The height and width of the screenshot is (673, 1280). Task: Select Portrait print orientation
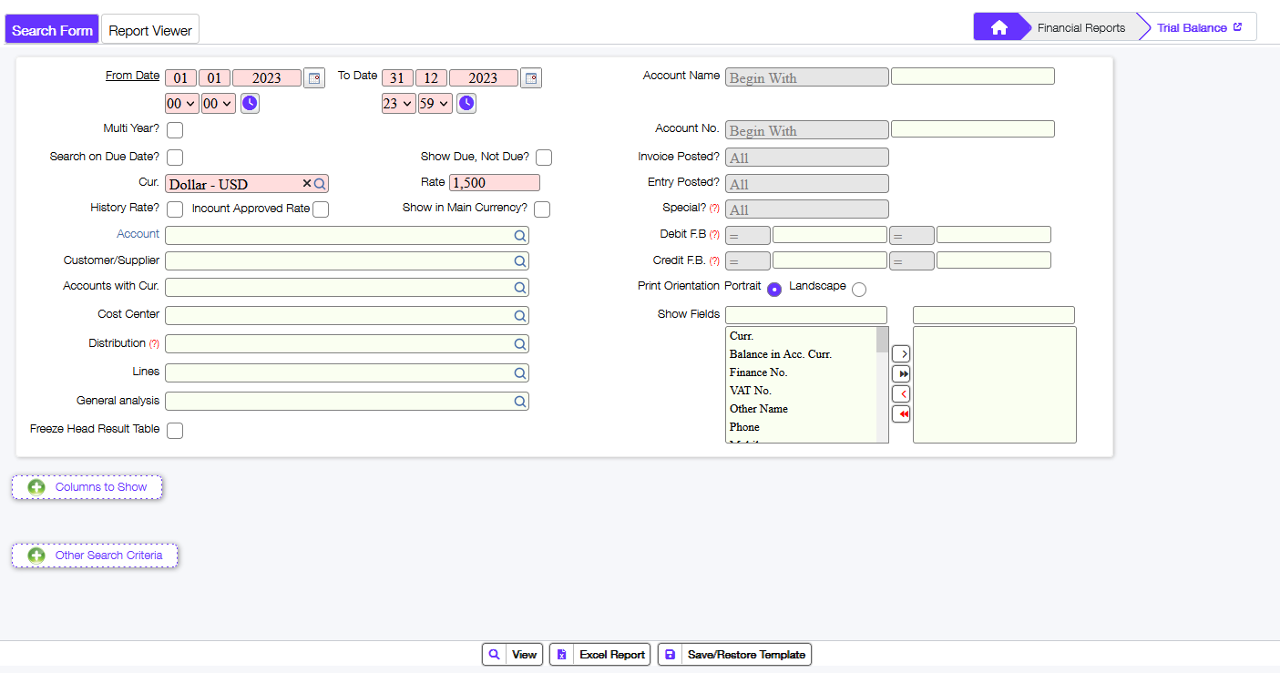pyautogui.click(x=774, y=290)
